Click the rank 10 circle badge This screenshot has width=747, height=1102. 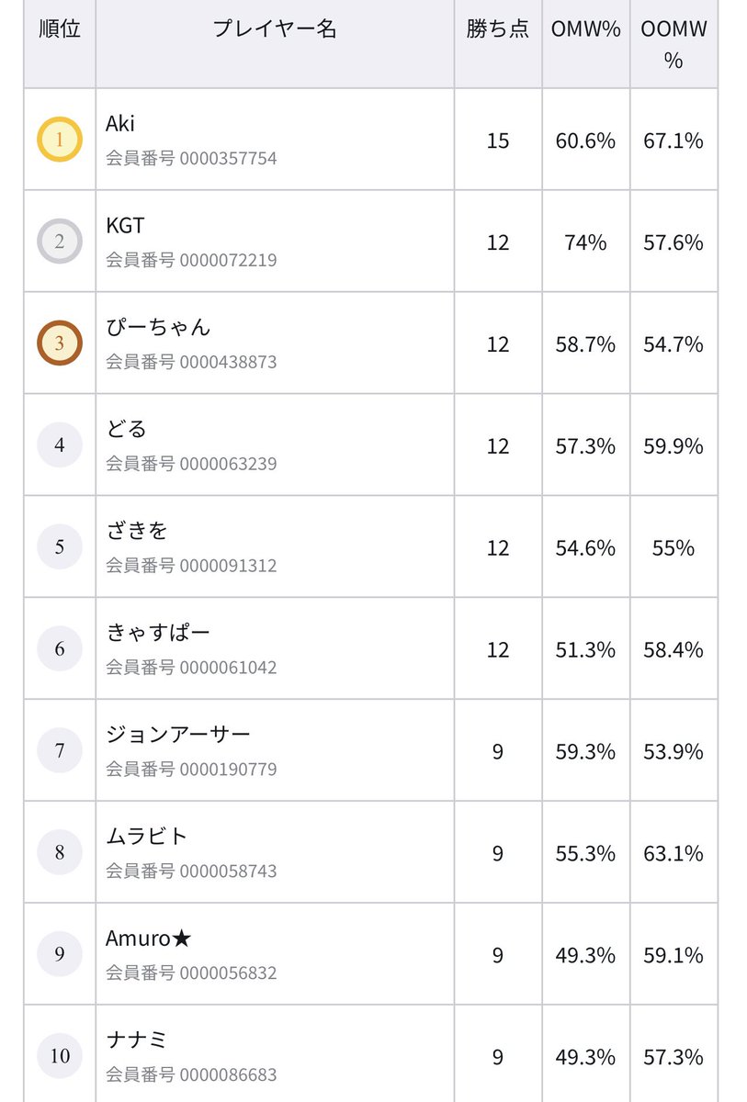click(x=60, y=1056)
